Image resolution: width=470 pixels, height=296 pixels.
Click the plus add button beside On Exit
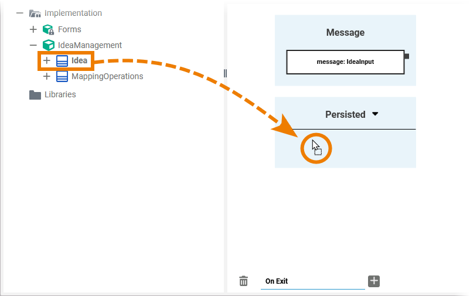[x=374, y=281]
